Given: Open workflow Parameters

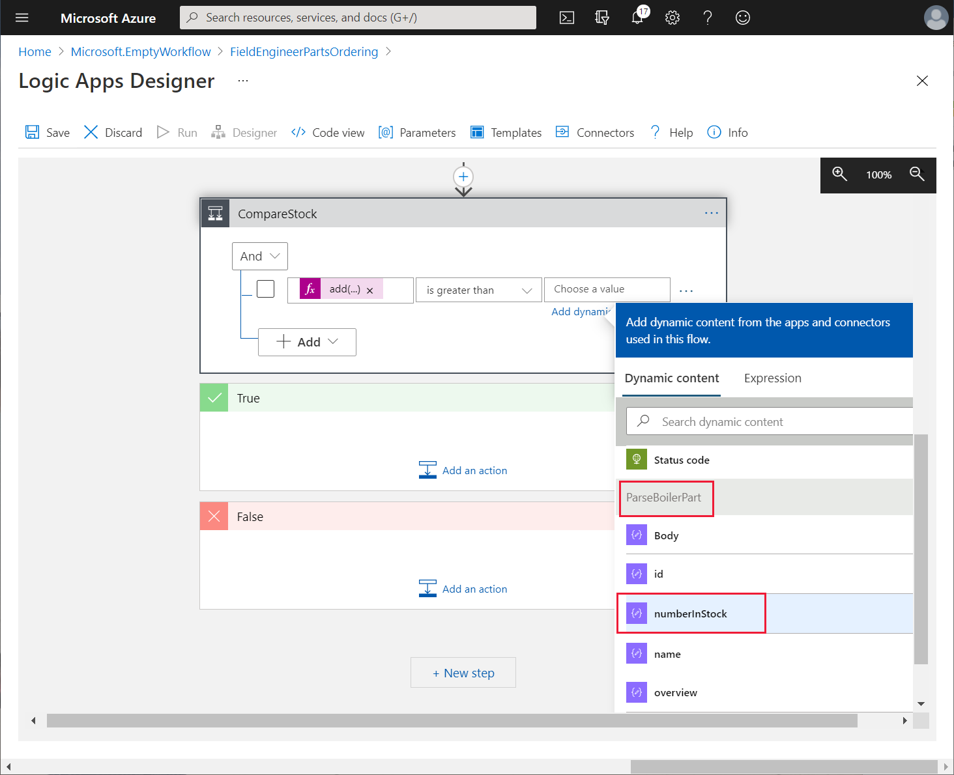Looking at the screenshot, I should pos(417,133).
